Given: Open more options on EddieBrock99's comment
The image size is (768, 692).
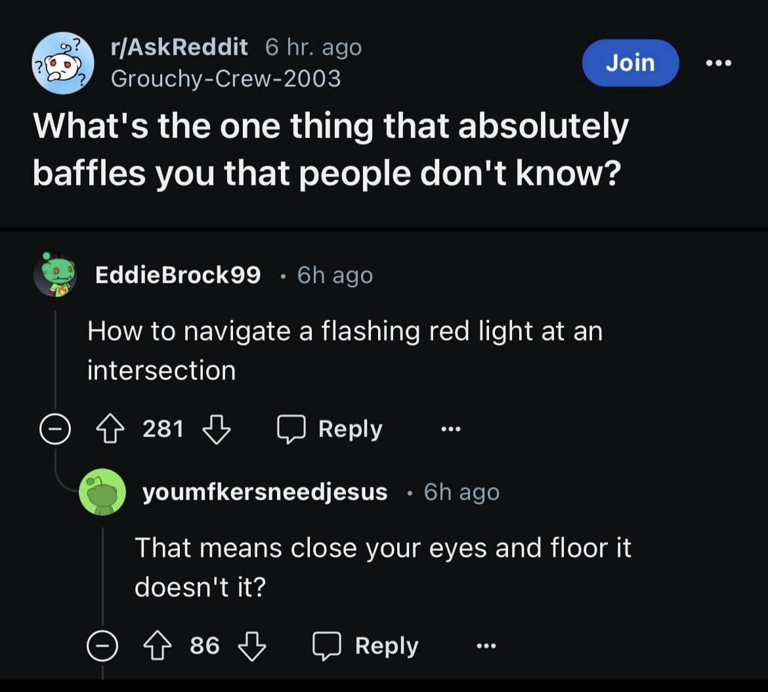Looking at the screenshot, I should coord(451,430).
